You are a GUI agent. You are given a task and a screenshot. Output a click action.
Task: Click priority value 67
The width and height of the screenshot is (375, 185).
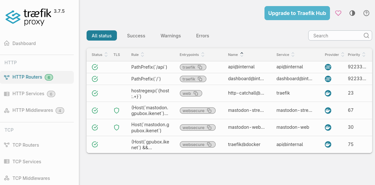point(351,110)
